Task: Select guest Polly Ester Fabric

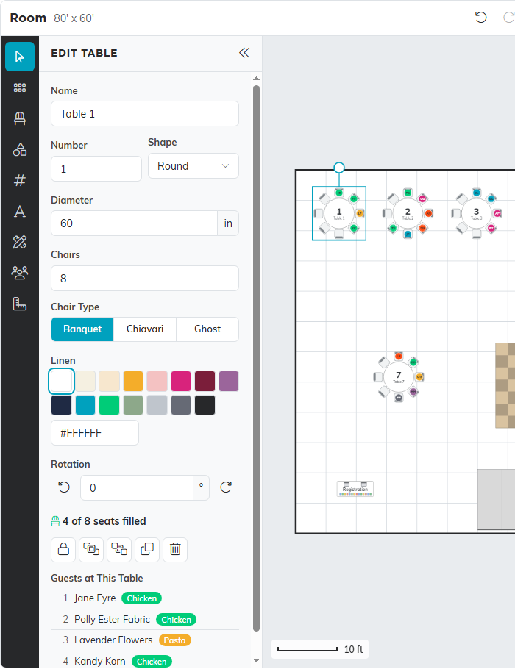Action: (x=145, y=619)
